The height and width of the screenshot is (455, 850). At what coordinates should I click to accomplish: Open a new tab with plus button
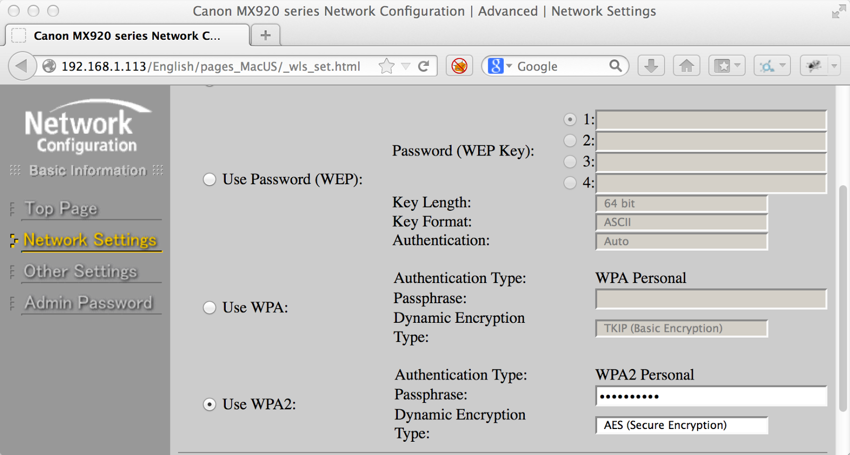click(266, 36)
